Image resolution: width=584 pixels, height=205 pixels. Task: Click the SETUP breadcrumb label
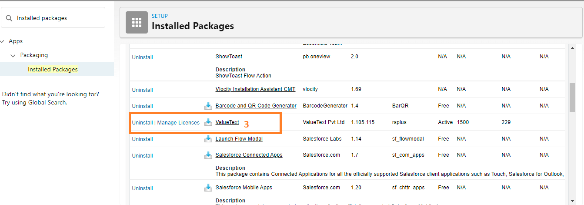point(160,16)
